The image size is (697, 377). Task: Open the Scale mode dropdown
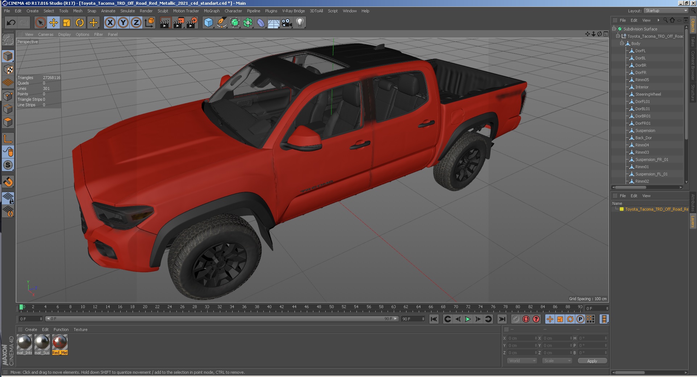pyautogui.click(x=557, y=361)
